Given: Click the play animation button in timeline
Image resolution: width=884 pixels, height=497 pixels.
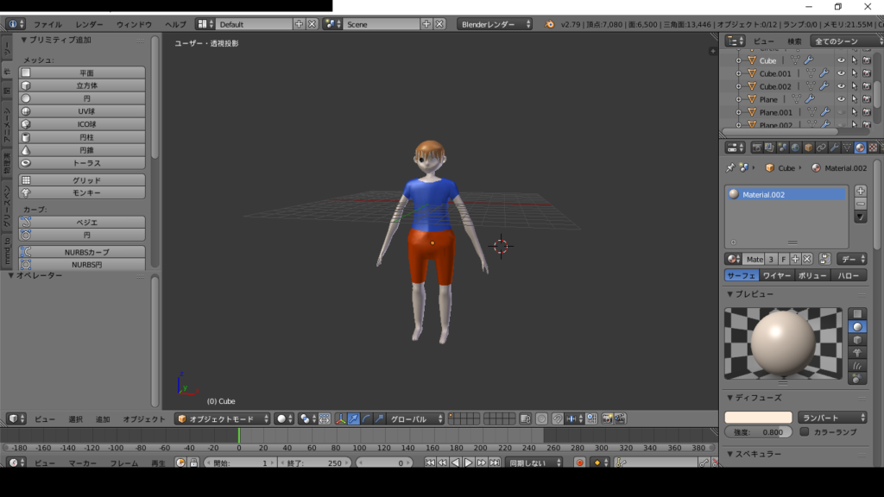Looking at the screenshot, I should click(468, 463).
